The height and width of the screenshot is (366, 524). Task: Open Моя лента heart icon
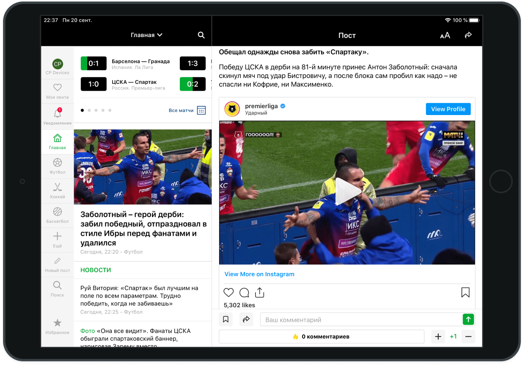point(57,88)
